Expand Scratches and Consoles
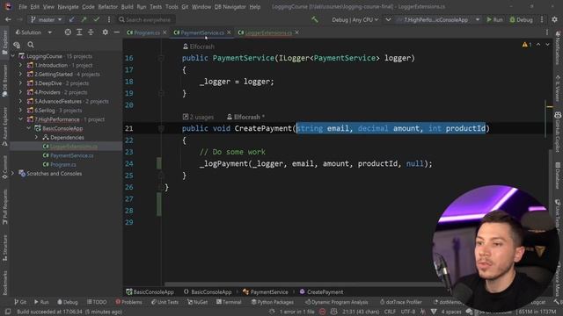This screenshot has width=563, height=316. (x=12, y=174)
